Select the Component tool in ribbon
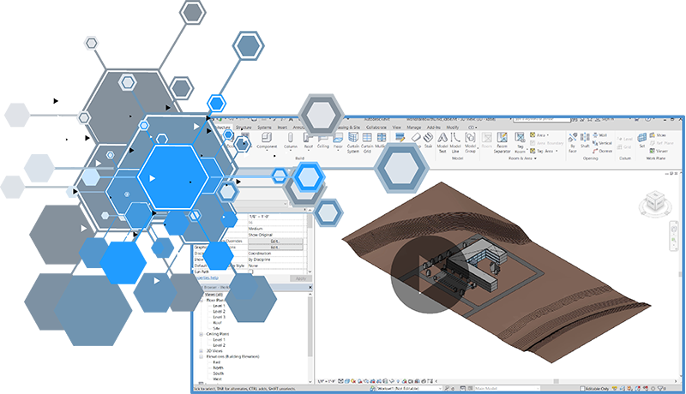 [x=272, y=140]
